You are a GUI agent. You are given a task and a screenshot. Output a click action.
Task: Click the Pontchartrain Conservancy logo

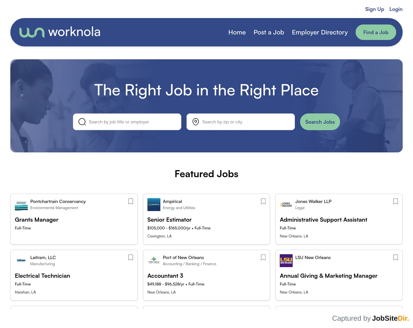[21, 205]
